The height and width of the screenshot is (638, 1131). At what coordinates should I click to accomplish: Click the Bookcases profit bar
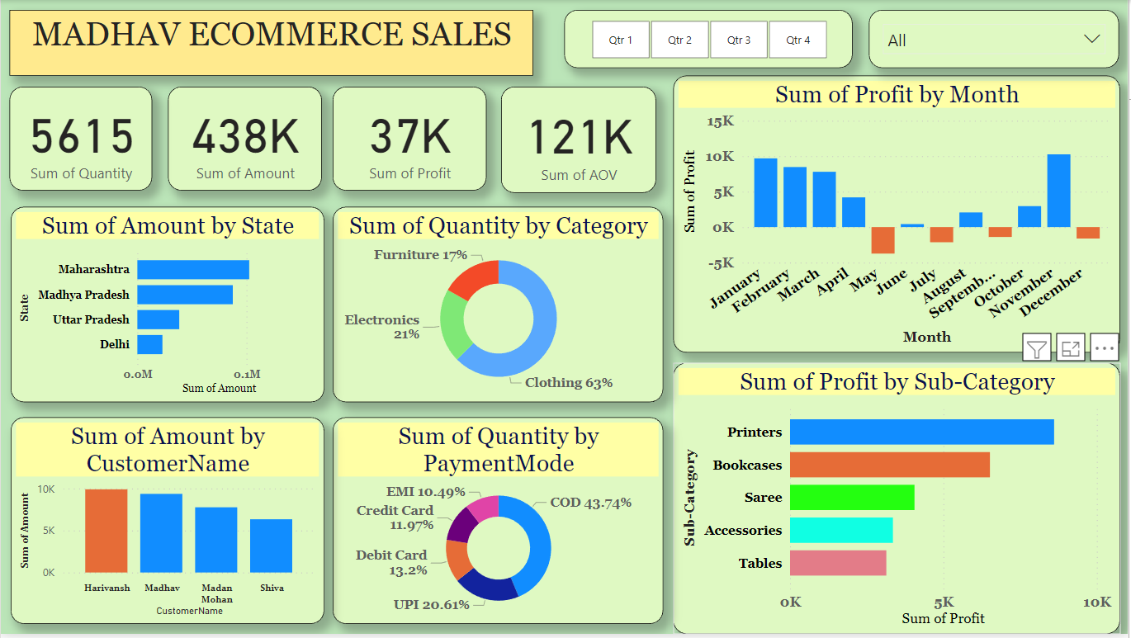pos(889,465)
